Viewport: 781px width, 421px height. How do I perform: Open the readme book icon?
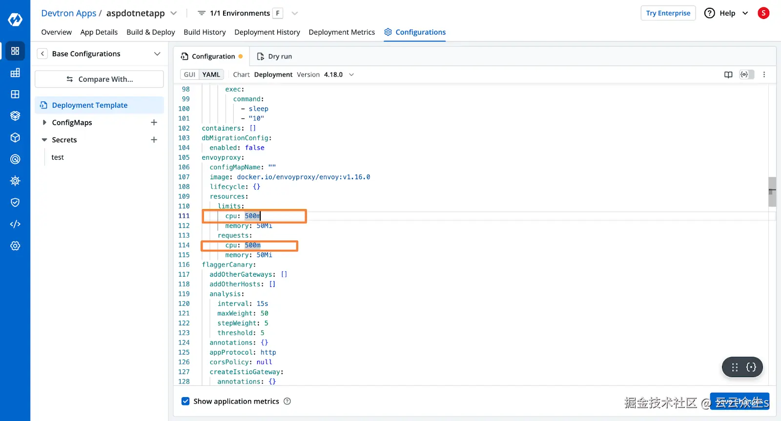point(728,75)
